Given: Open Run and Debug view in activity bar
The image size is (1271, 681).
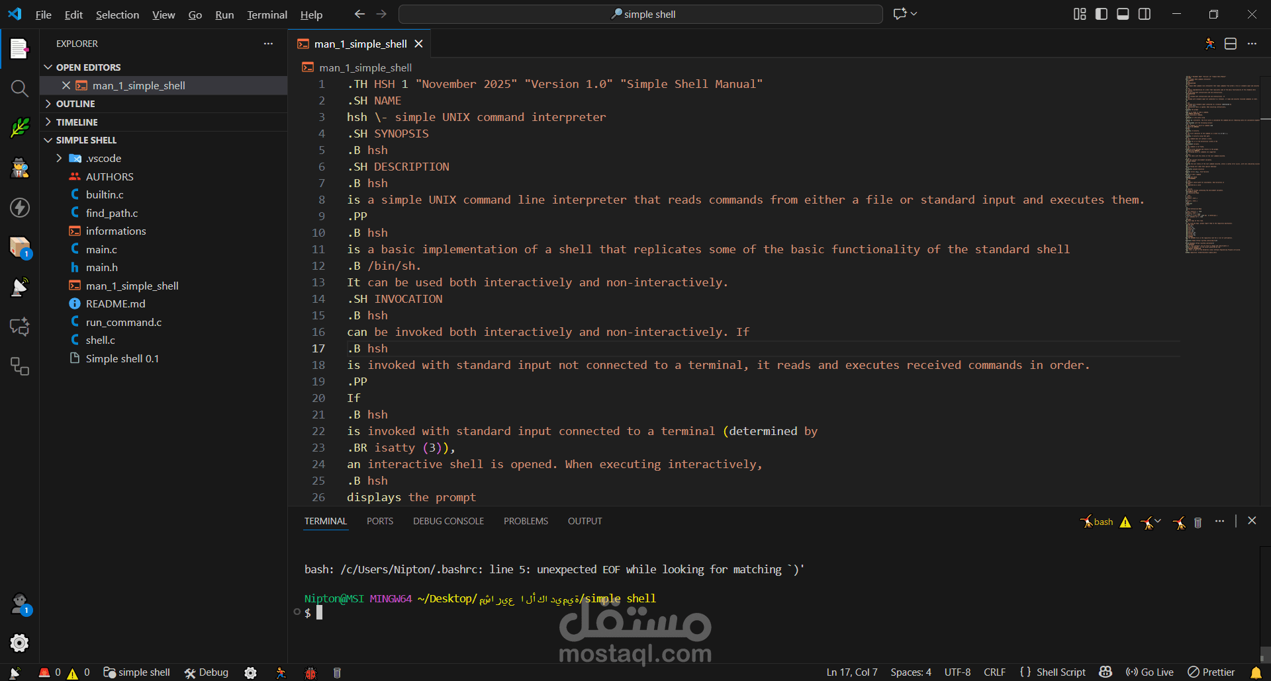Looking at the screenshot, I should click(19, 168).
